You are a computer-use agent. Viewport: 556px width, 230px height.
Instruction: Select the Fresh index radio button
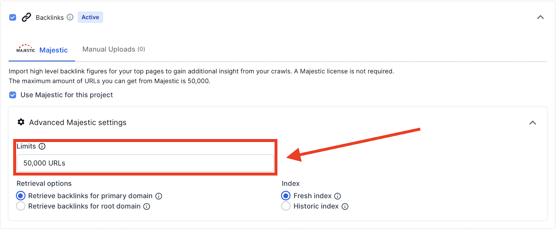(286, 196)
